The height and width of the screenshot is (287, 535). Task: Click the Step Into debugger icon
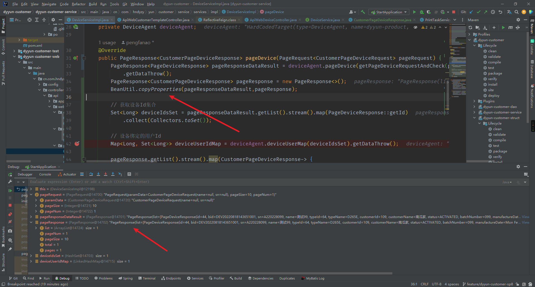tap(98, 174)
